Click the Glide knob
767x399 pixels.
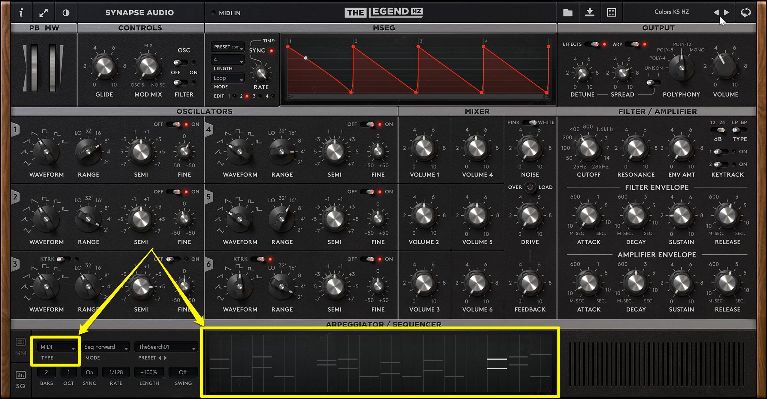point(104,66)
